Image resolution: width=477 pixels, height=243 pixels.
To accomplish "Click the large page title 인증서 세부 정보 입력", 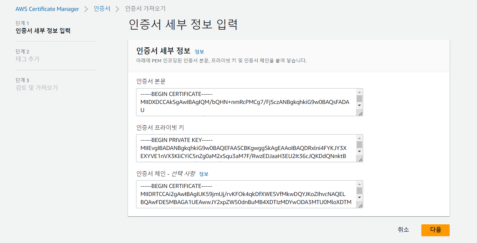I will click(x=183, y=24).
